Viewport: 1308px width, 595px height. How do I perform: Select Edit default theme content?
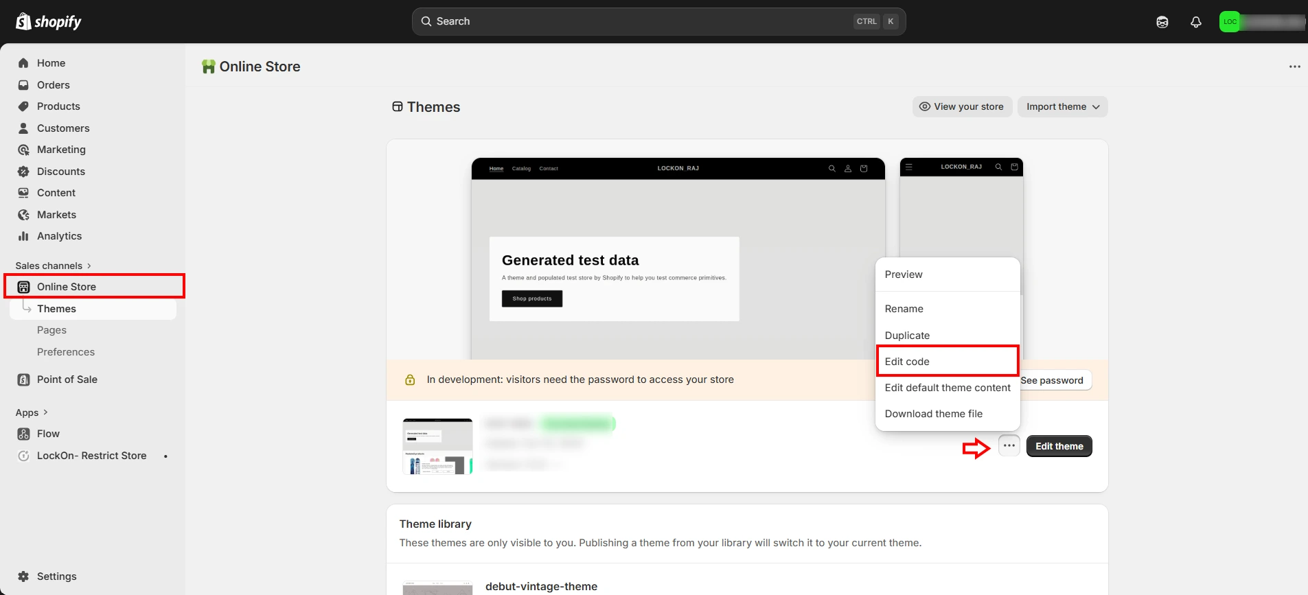click(x=948, y=388)
